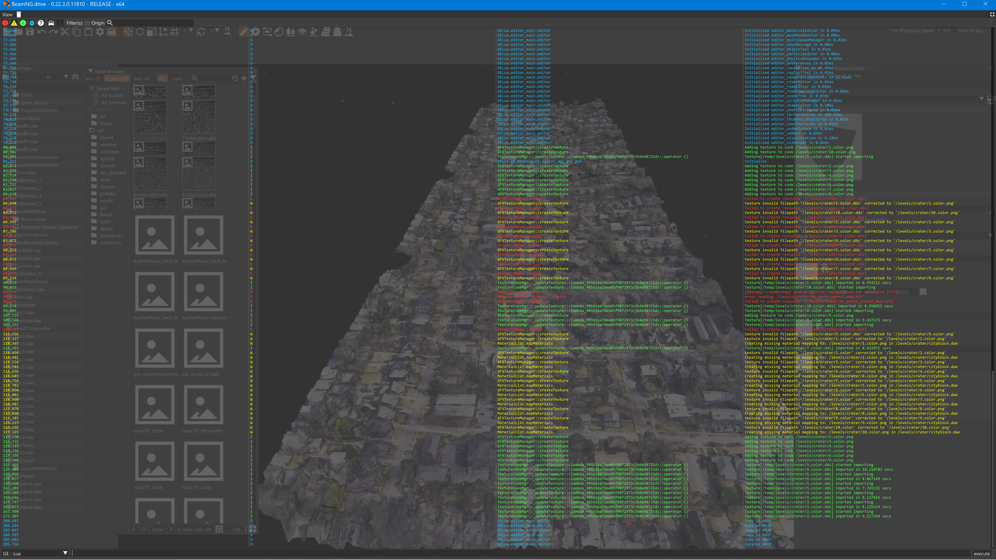Clear the console log with trash icon
This screenshot has width=996, height=560.
click(x=19, y=14)
